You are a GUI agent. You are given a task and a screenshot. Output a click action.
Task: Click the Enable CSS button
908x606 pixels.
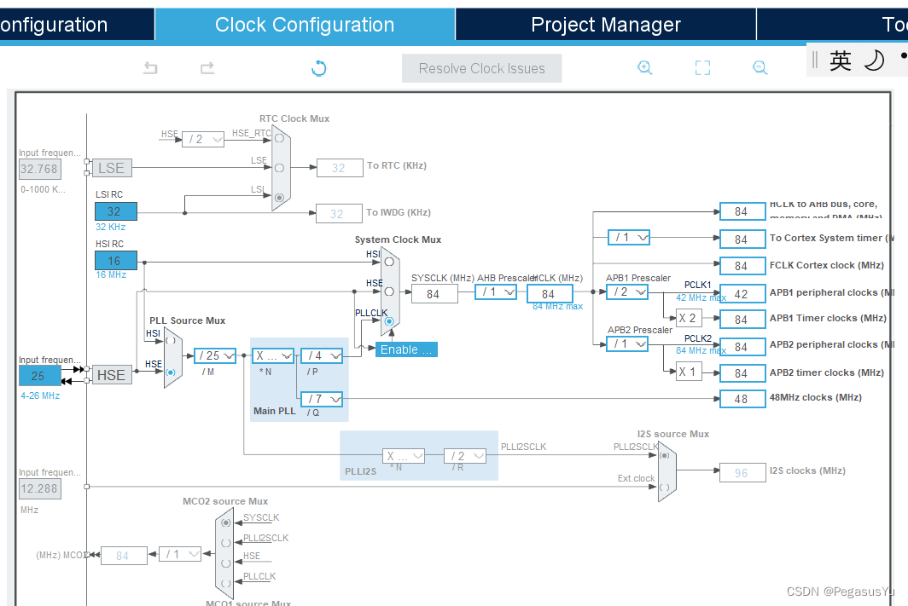coord(406,349)
